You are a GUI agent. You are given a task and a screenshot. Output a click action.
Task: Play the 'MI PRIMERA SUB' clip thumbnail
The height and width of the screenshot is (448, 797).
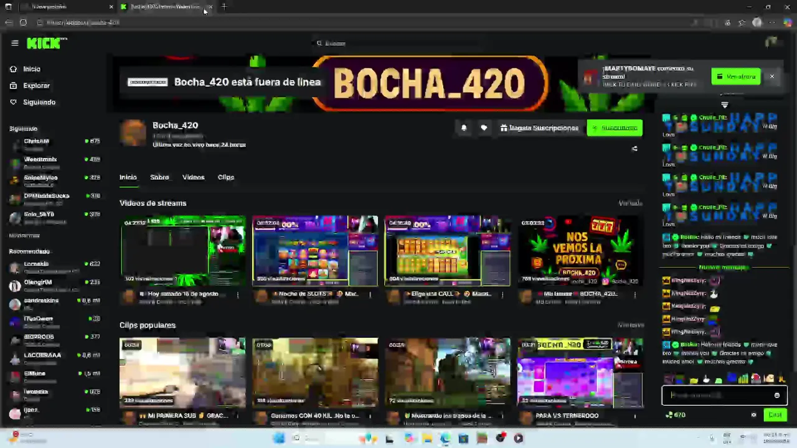(x=182, y=373)
